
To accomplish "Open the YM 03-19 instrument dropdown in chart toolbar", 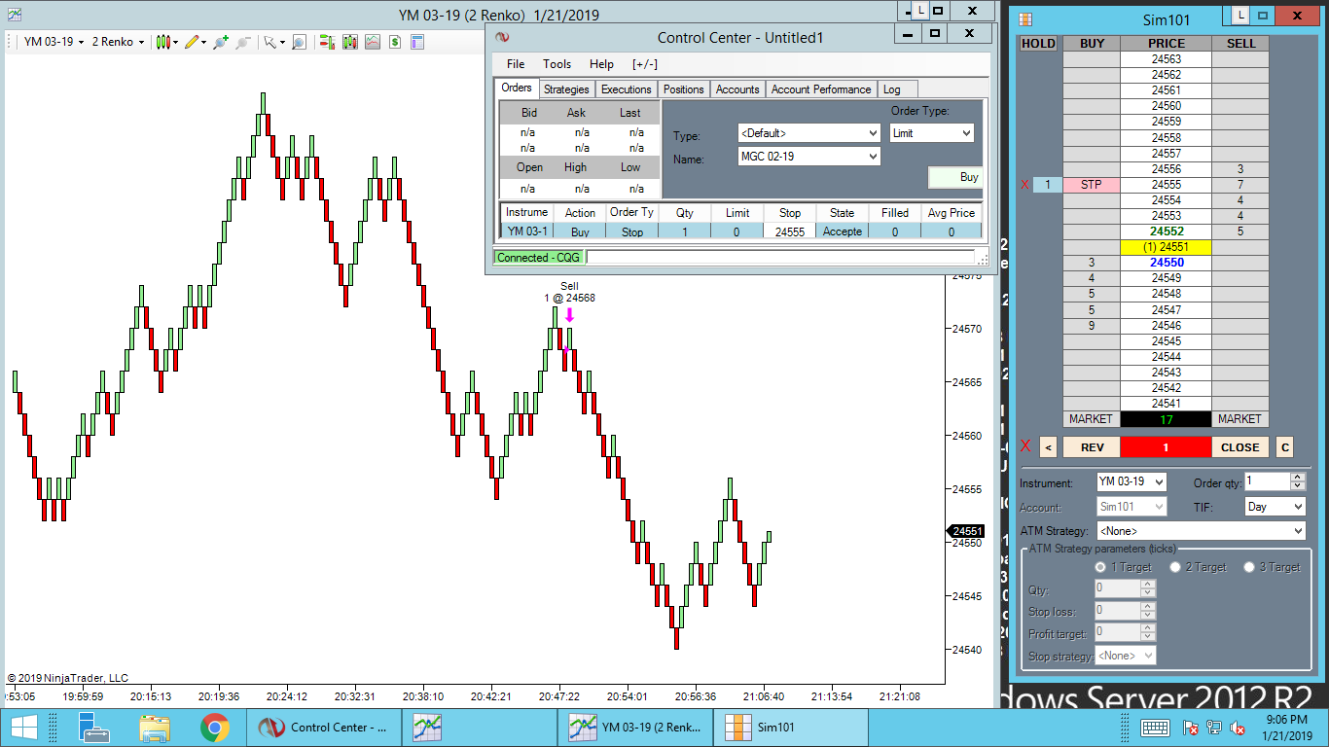I will pos(54,42).
